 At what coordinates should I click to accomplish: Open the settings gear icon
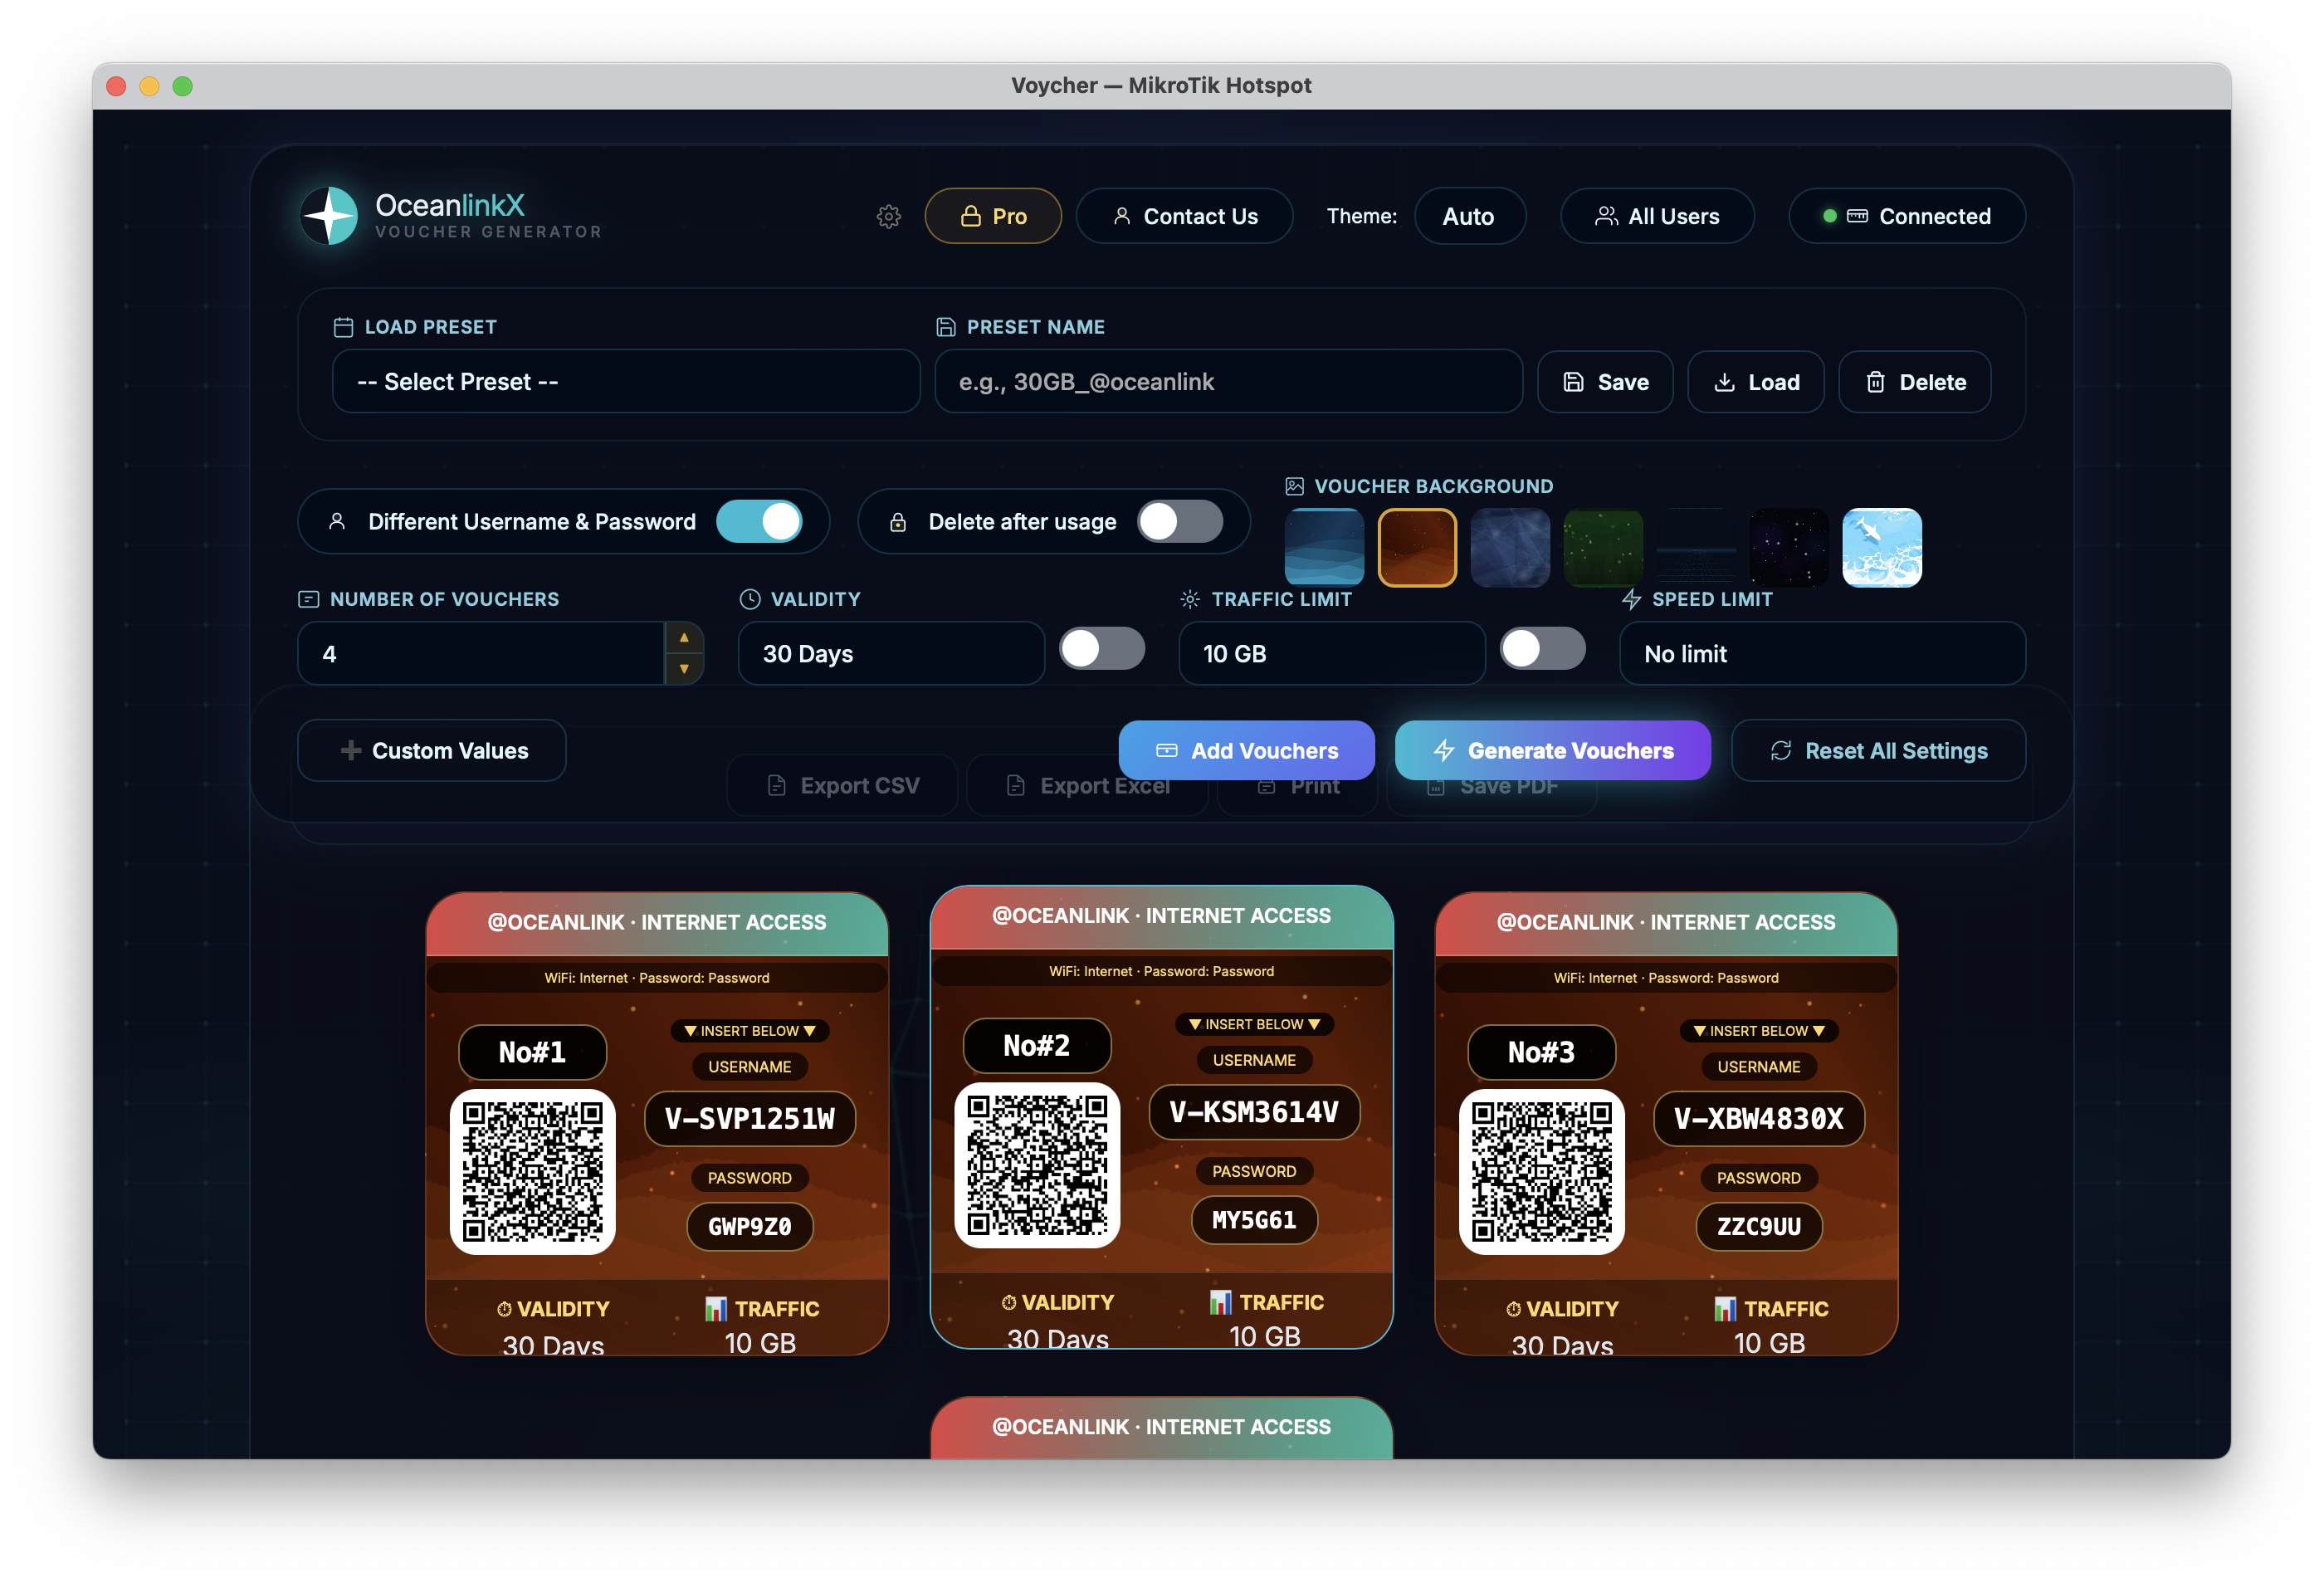[x=888, y=216]
